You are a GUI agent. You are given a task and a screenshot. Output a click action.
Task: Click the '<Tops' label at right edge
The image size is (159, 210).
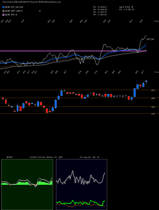(156, 21)
